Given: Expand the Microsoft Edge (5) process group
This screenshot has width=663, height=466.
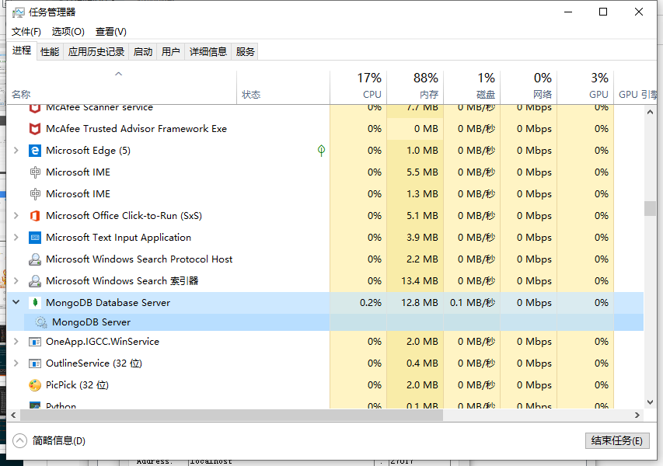Looking at the screenshot, I should [16, 151].
